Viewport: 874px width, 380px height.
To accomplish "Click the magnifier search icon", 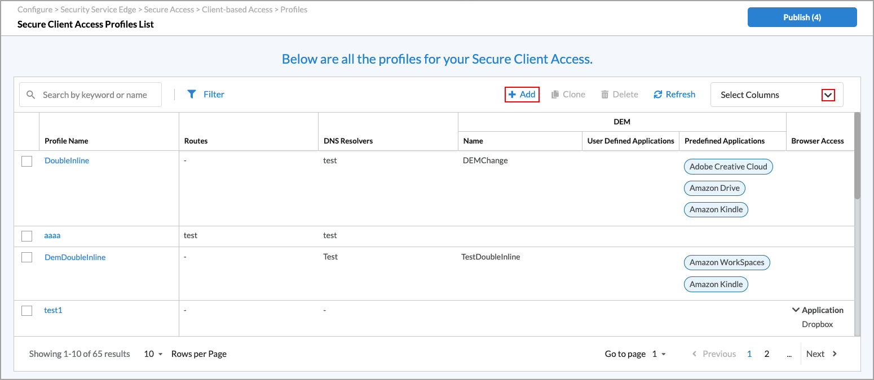I will click(31, 95).
